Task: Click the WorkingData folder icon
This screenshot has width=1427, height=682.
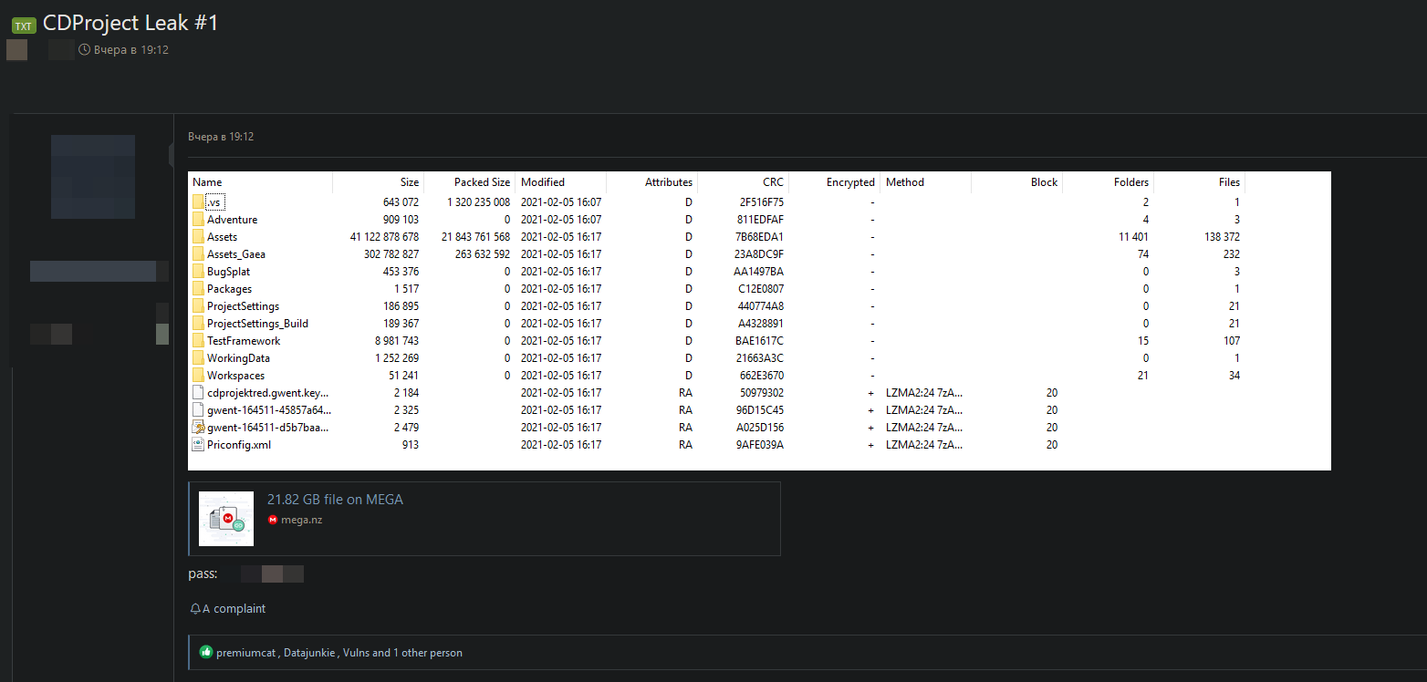Action: tap(198, 358)
